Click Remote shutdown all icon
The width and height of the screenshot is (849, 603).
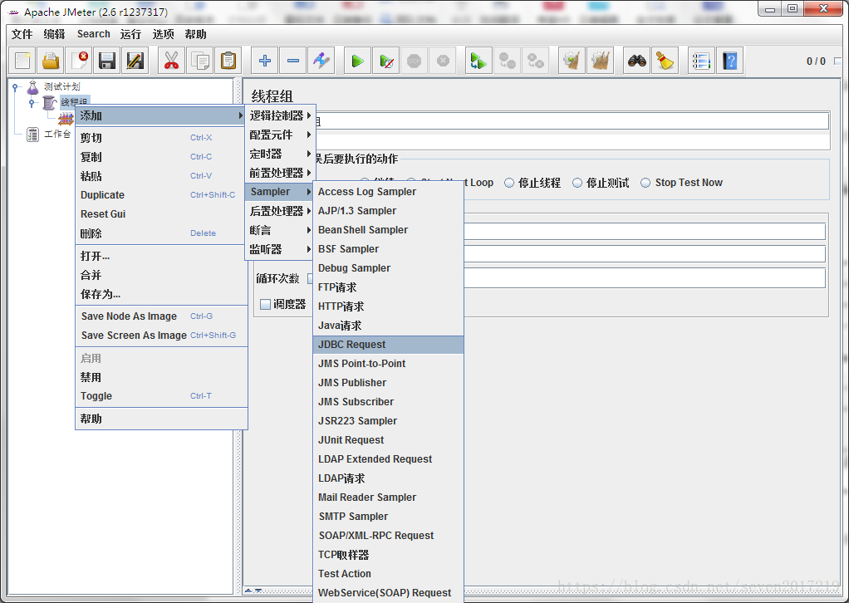[x=536, y=61]
